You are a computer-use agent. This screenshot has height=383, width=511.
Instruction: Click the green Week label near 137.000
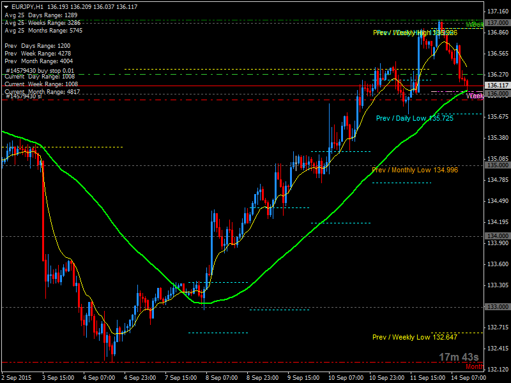coord(475,24)
